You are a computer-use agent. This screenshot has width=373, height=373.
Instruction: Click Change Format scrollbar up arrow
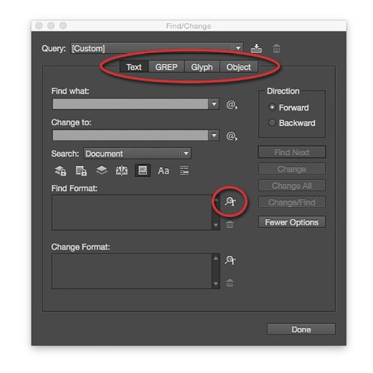click(216, 258)
